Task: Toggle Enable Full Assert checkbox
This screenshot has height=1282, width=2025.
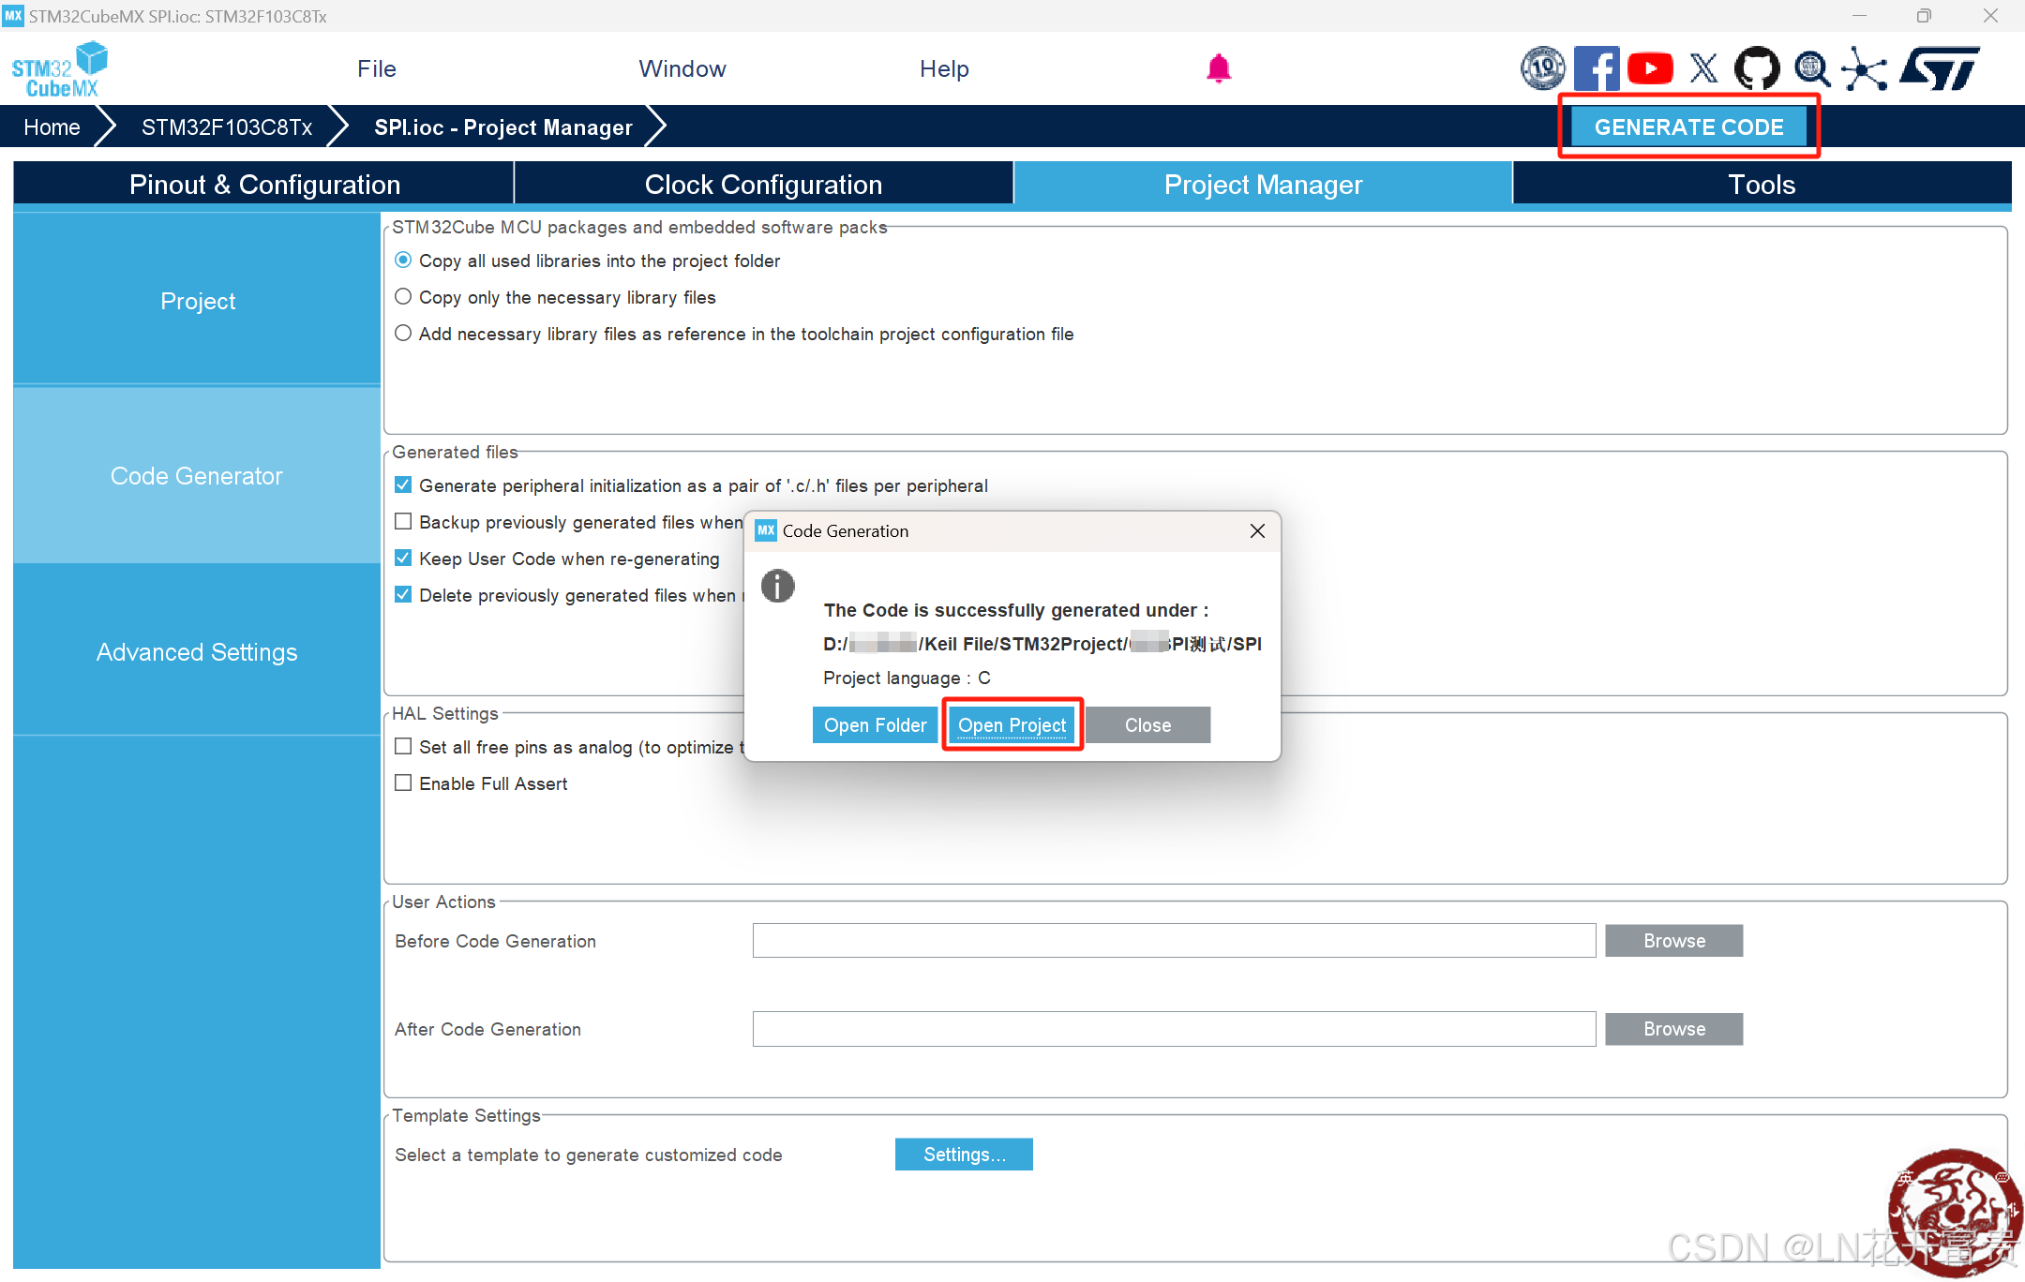Action: tap(403, 783)
